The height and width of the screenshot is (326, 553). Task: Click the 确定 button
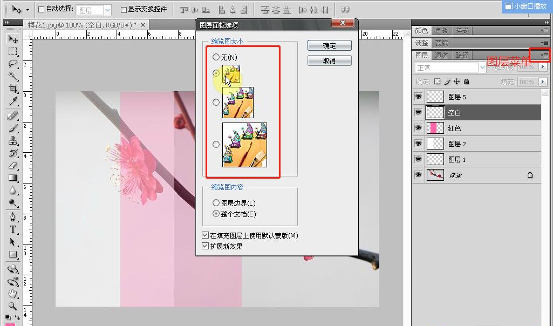329,45
